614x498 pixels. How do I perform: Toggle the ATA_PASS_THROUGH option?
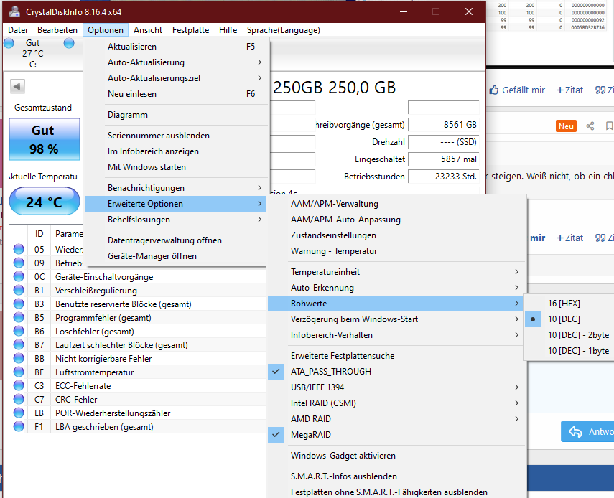pos(396,372)
